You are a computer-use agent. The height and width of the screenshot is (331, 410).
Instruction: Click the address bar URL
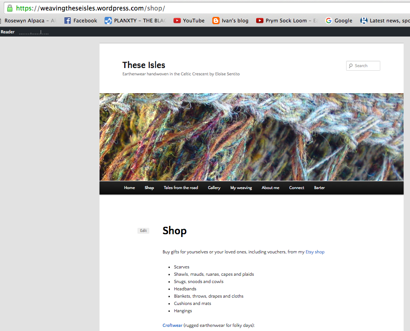[x=90, y=8]
